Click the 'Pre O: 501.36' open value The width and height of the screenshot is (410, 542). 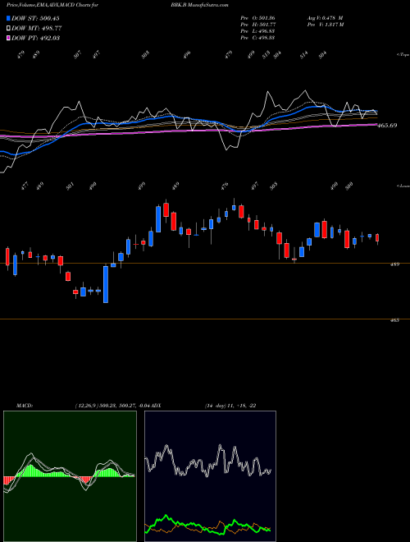tap(257, 17)
